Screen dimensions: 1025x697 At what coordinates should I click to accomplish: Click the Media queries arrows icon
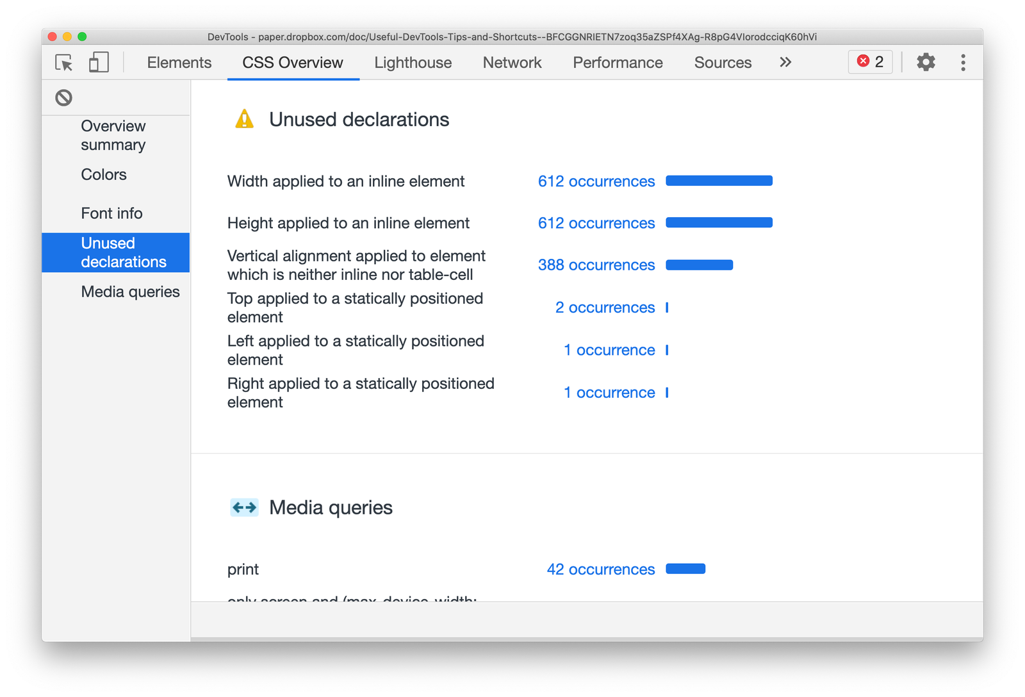tap(244, 507)
